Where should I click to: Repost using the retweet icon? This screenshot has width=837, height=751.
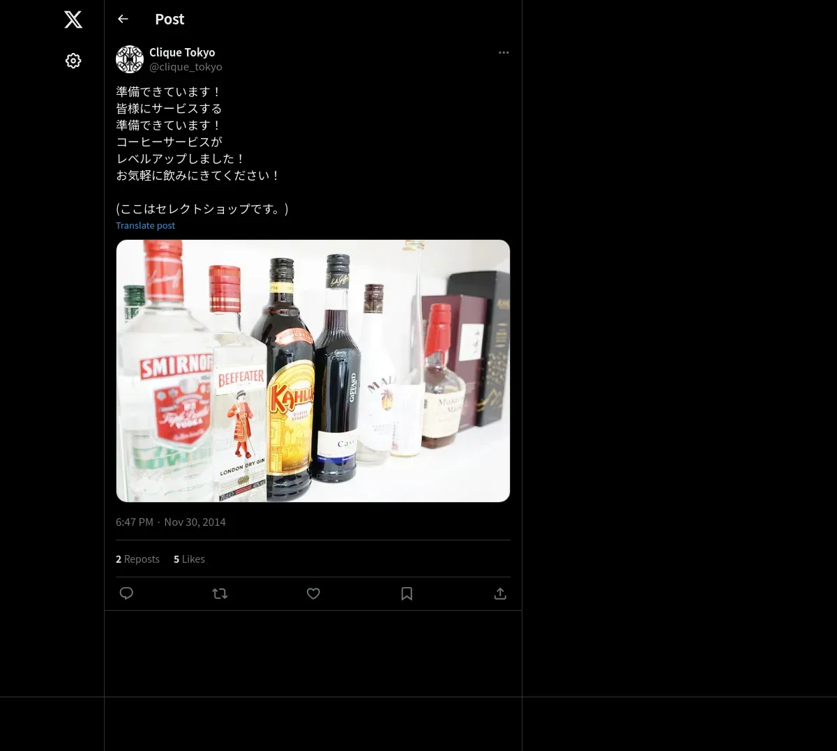coord(220,593)
